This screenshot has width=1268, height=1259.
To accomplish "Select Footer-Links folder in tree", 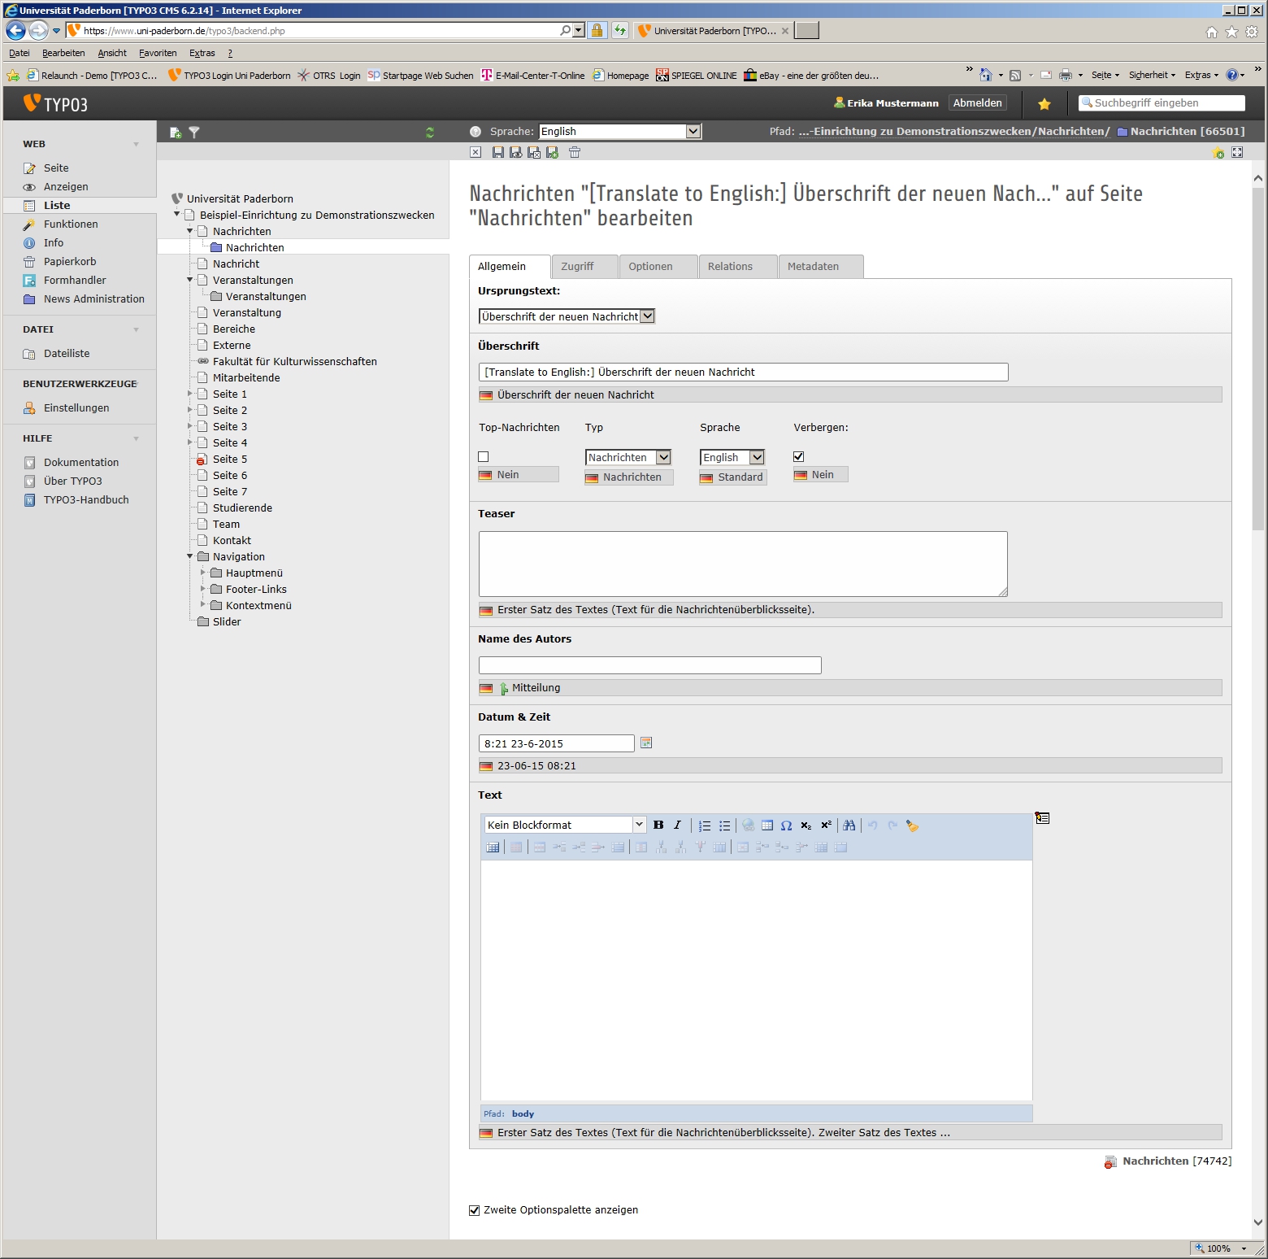I will (x=256, y=589).
